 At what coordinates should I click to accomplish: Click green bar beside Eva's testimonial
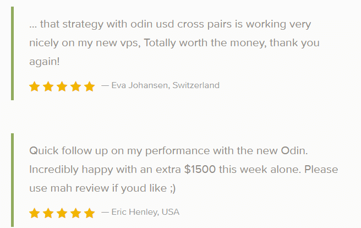pyautogui.click(x=13, y=53)
